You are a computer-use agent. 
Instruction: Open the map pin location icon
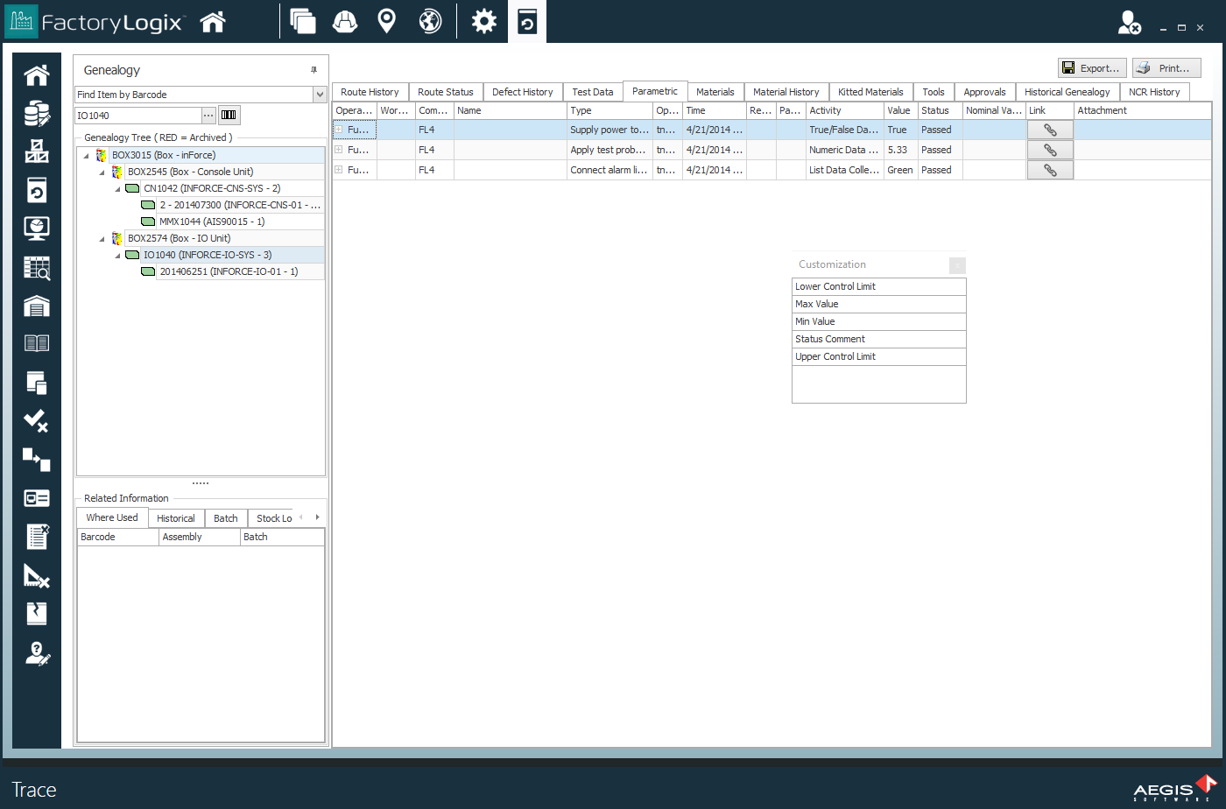point(386,21)
